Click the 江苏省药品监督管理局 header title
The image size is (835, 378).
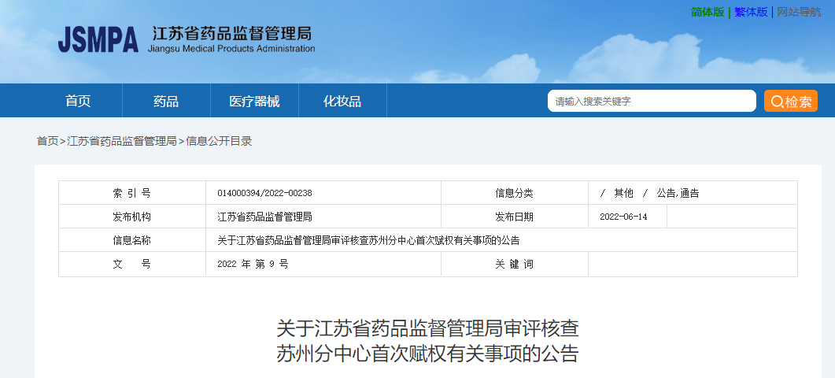tap(231, 33)
